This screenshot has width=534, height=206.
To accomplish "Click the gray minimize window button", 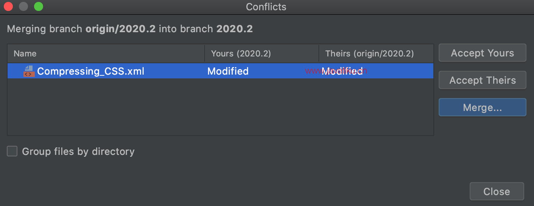I will (x=23, y=6).
